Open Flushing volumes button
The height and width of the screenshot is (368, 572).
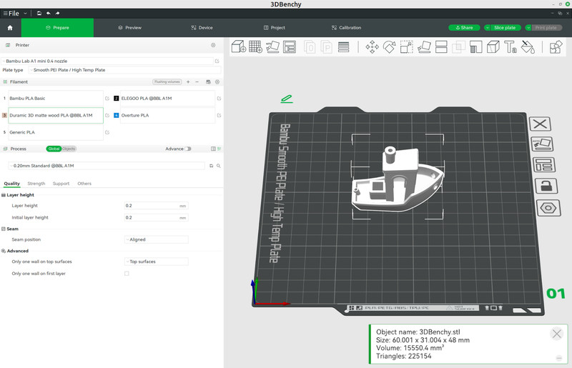(167, 82)
